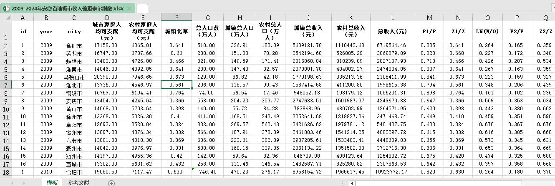Close the xlsx workbook tab
Viewport: 555px width, 186px height.
tap(129, 8)
